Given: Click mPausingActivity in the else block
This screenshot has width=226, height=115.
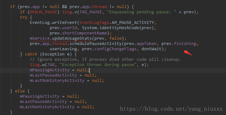Looking at the screenshot, I should tap(40, 96).
